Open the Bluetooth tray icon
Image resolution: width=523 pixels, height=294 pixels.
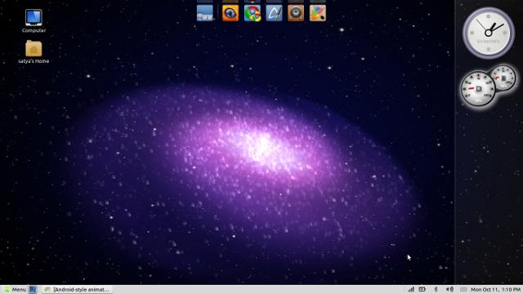click(436, 289)
